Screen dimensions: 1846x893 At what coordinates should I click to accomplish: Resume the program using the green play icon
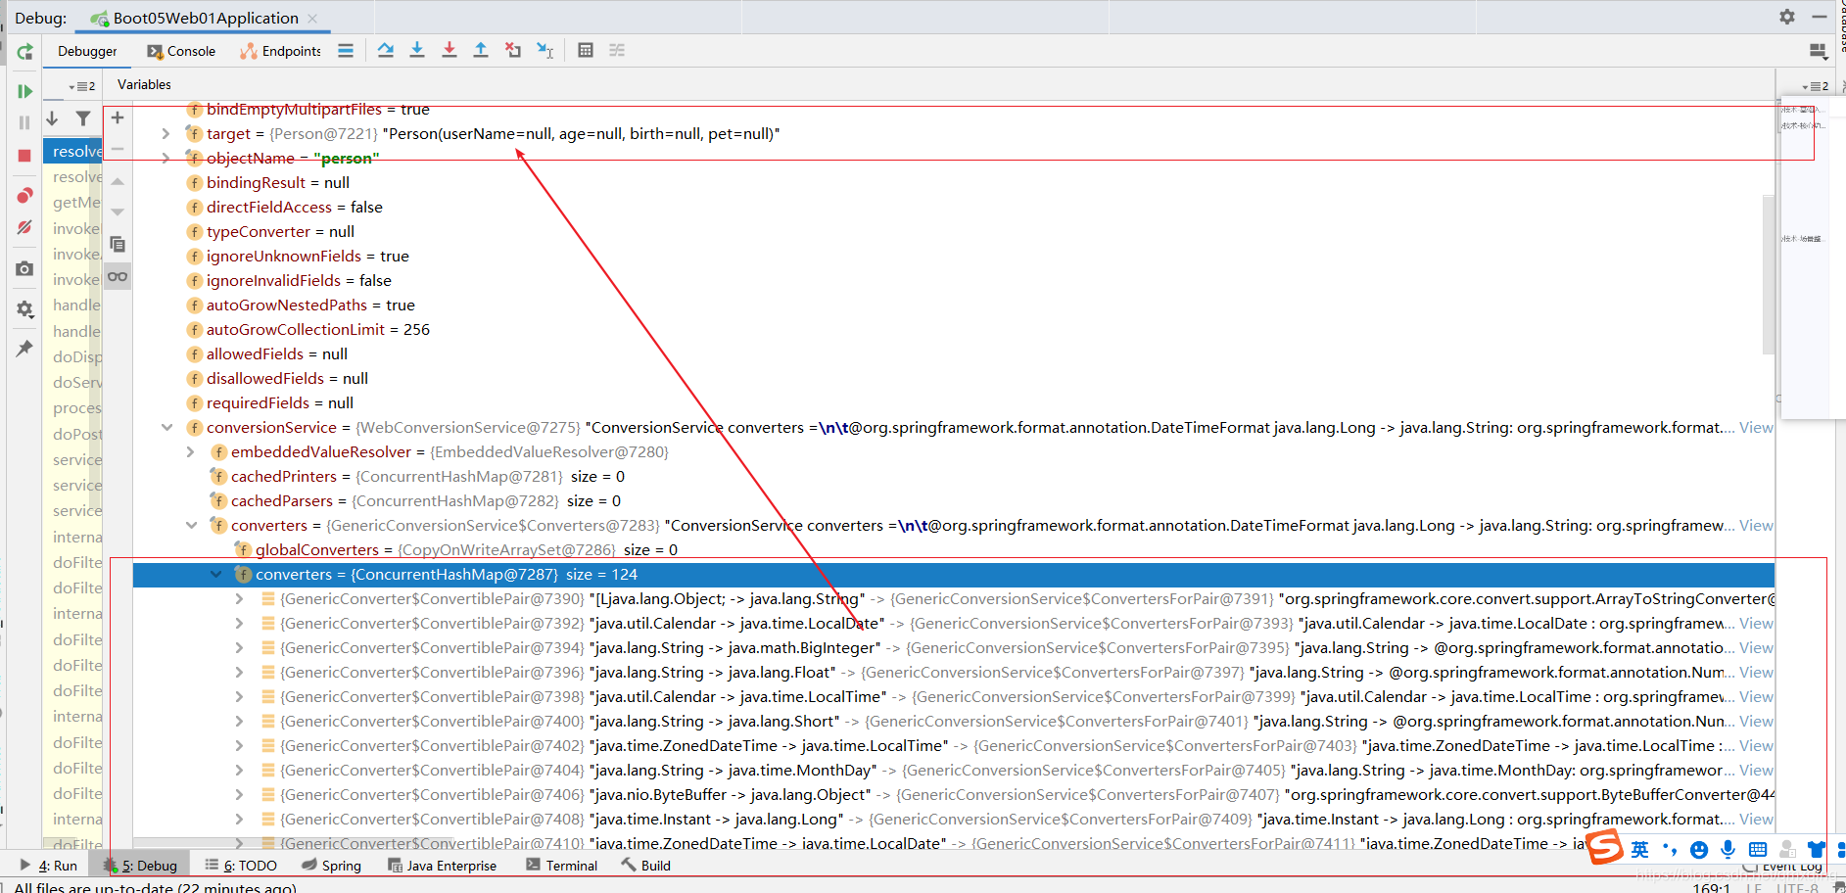pos(24,91)
